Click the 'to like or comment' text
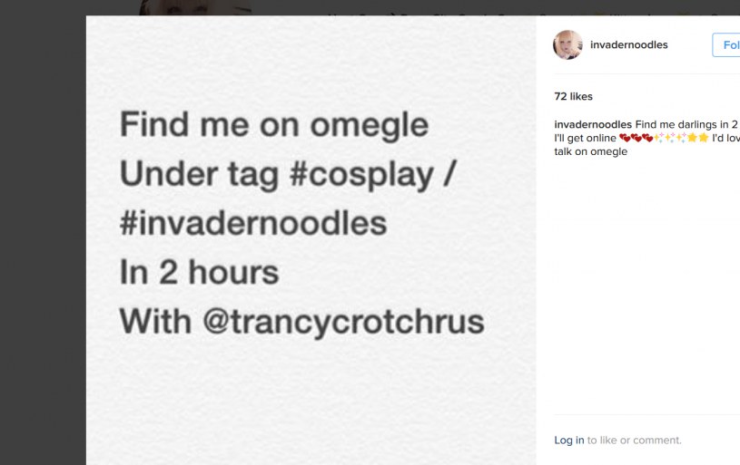This screenshot has width=740, height=465. pyautogui.click(x=634, y=441)
